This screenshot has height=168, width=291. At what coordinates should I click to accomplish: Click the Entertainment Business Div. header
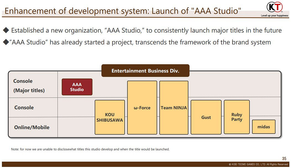(x=145, y=71)
